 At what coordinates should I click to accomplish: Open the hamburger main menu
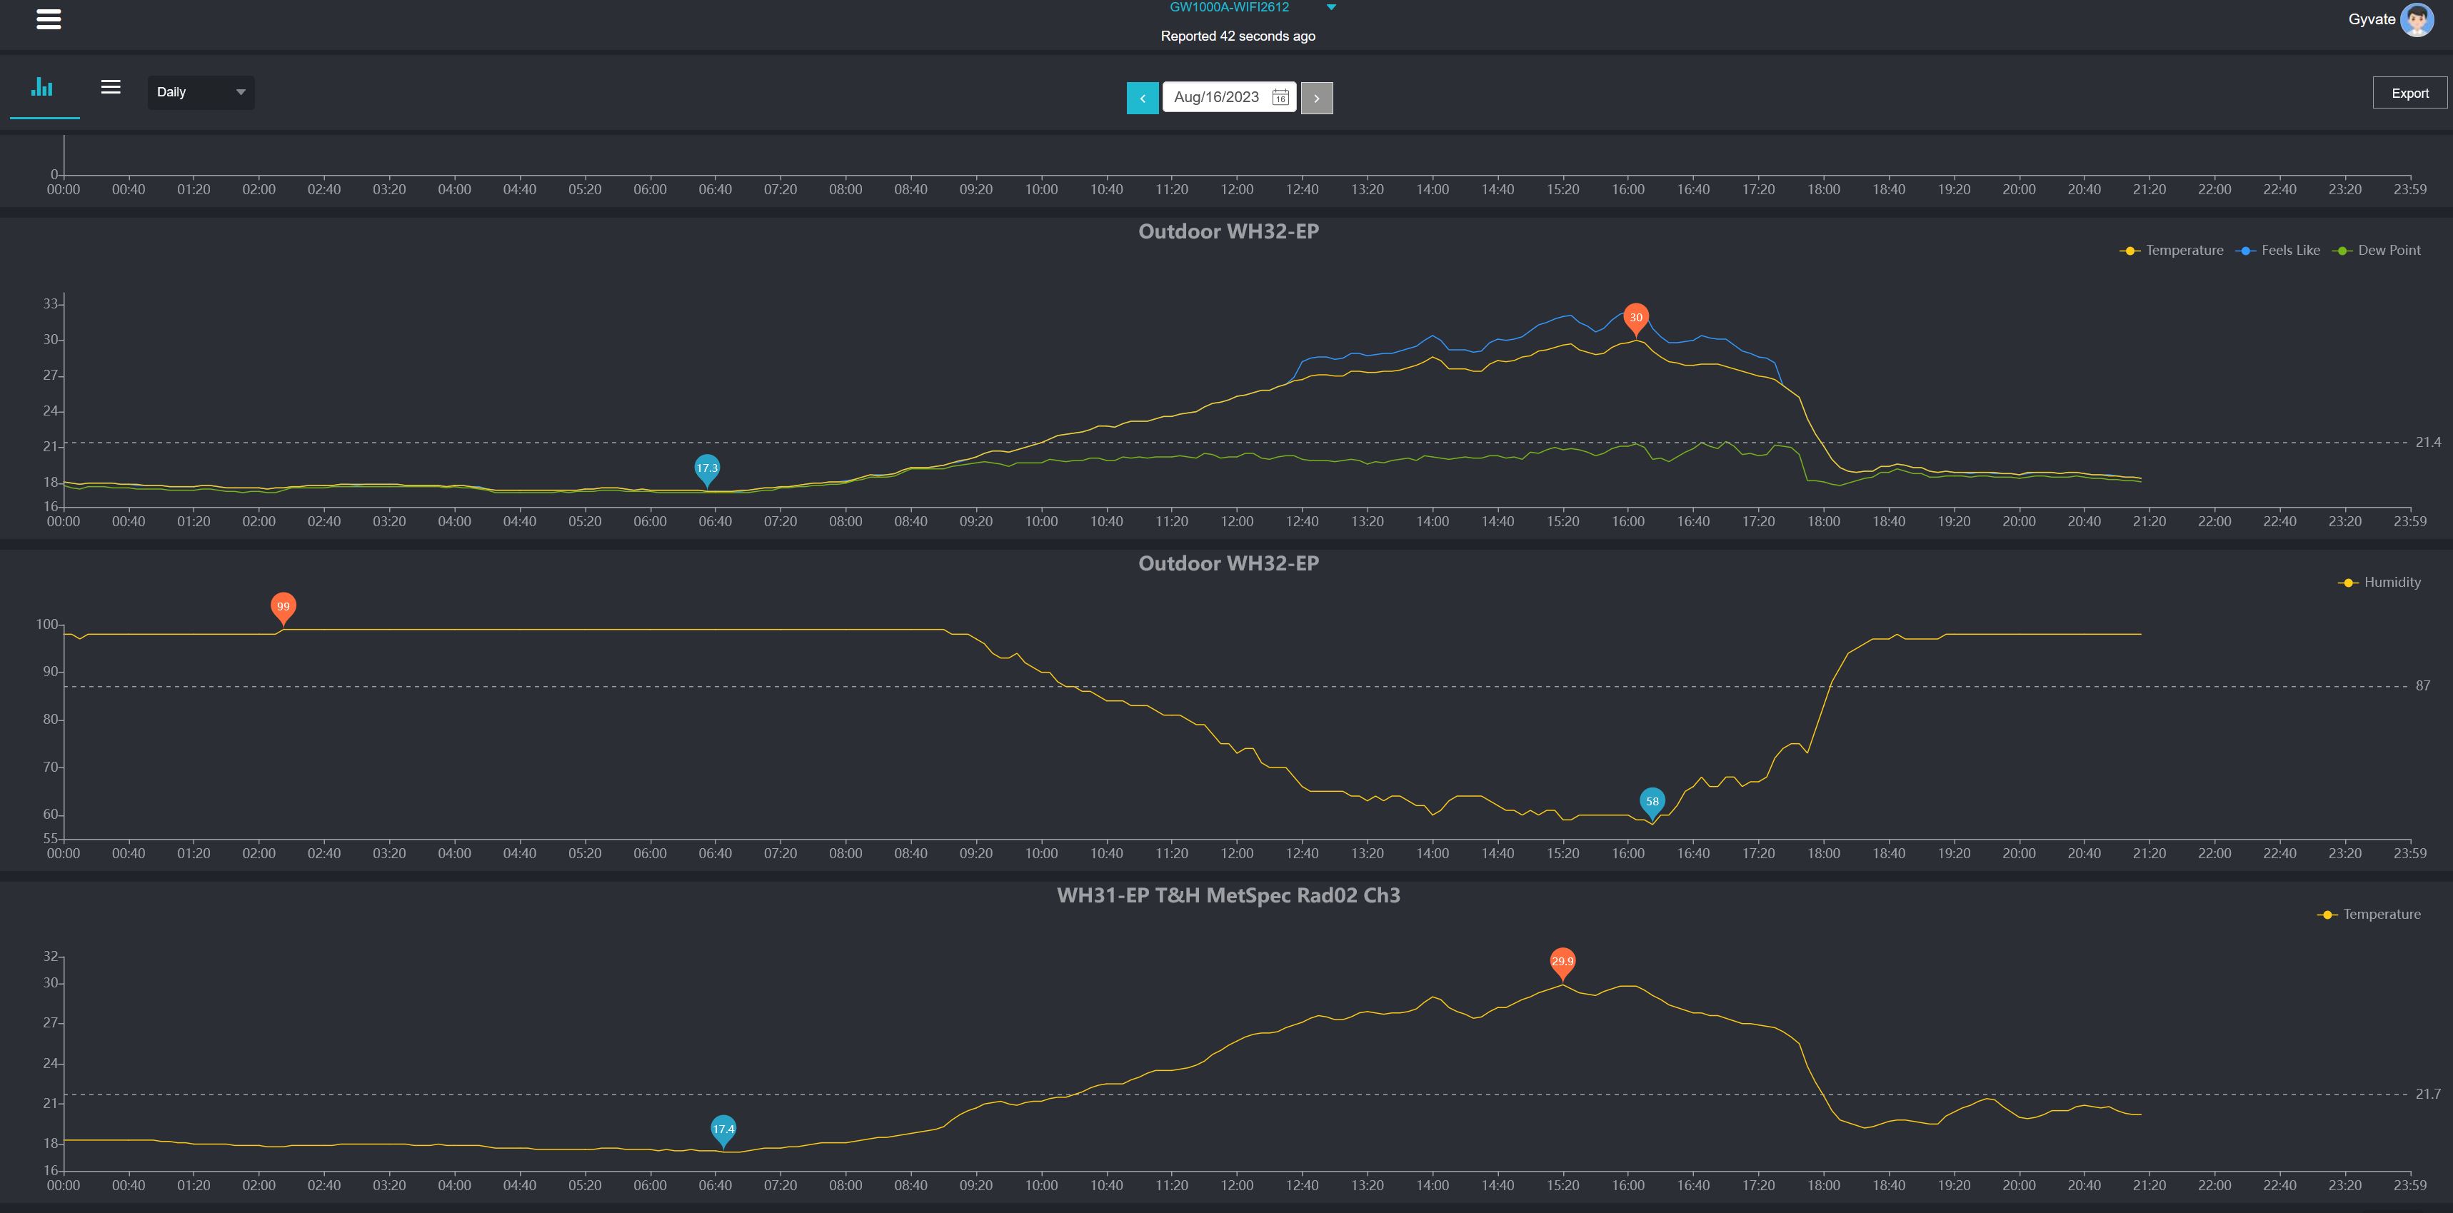49,19
